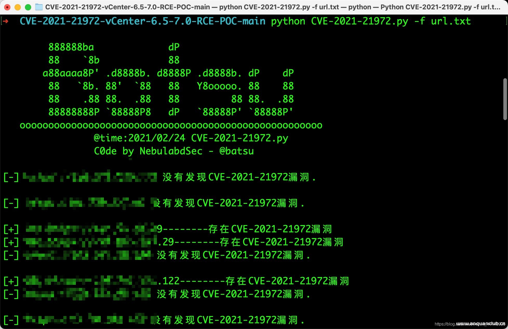This screenshot has width=508, height=329.
Task: Click the blue directory name in prompt
Action: pos(143,21)
